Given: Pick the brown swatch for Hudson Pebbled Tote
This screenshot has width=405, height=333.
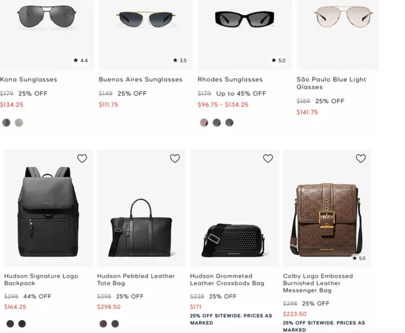Looking at the screenshot, I should 103,324.
